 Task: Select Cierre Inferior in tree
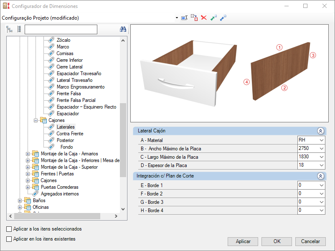tap(69, 60)
